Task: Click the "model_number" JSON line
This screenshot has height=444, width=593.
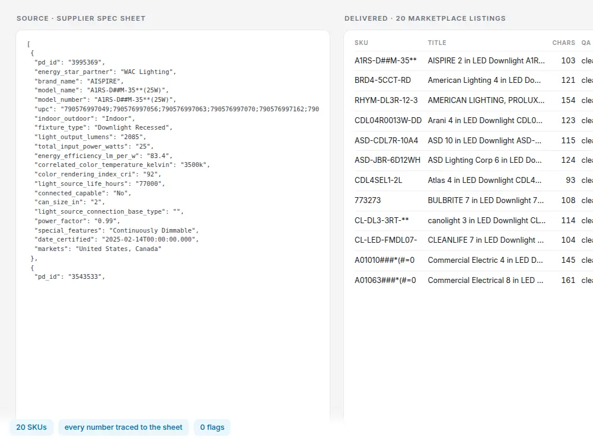Action: [105, 99]
